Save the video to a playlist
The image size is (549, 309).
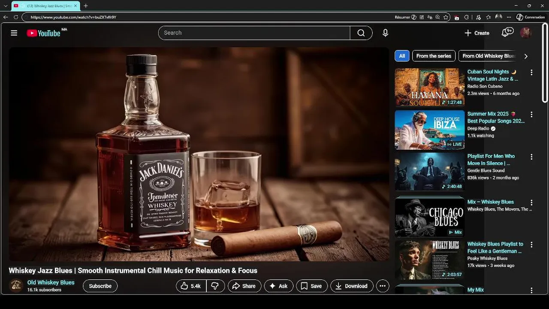pos(312,286)
